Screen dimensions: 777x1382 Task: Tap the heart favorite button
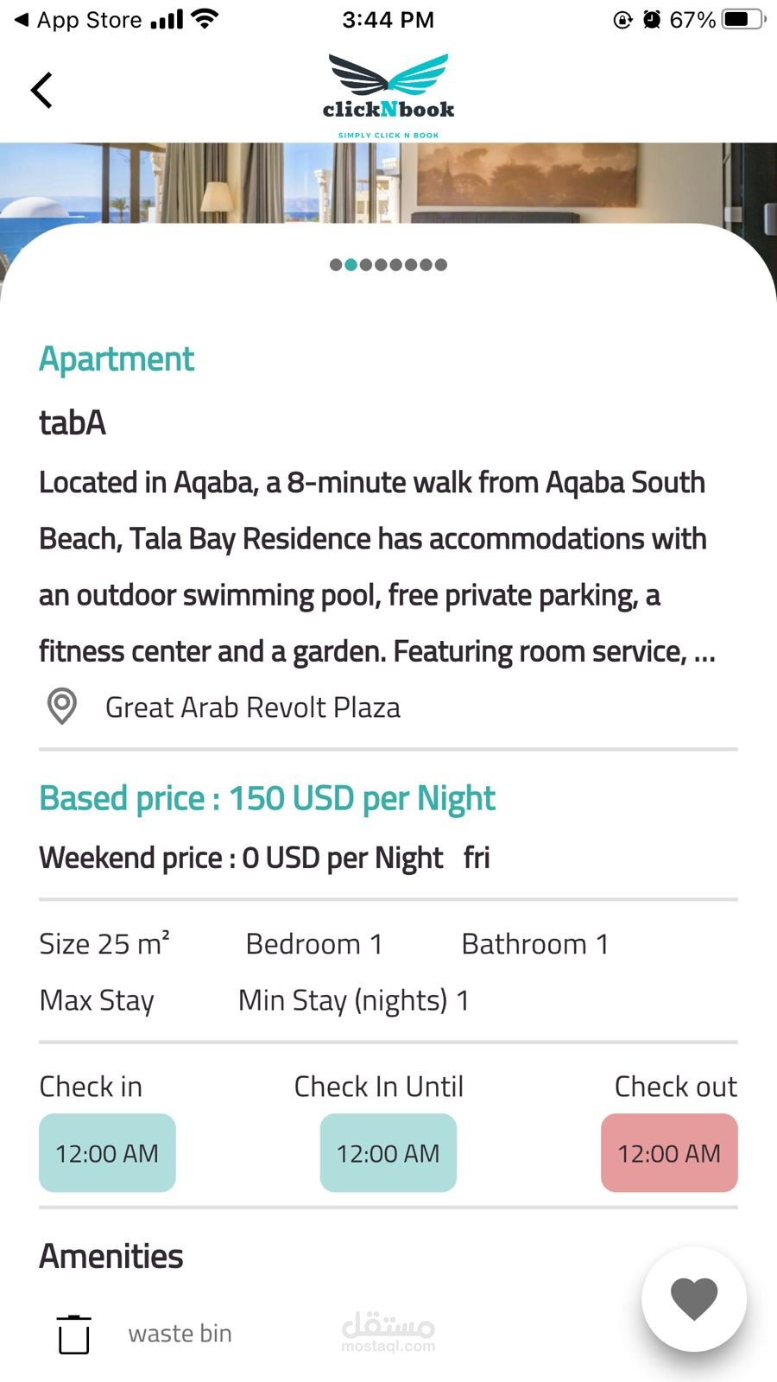pos(694,1298)
